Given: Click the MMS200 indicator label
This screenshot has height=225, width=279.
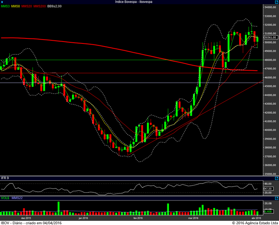Looking at the screenshot, I should tap(40, 6).
